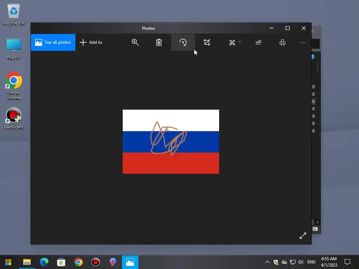Open the Windows Start menu
359x269 pixels.
8,262
